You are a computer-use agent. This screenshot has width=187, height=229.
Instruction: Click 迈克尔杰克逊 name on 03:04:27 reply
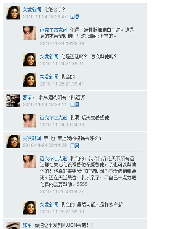[x=53, y=159]
